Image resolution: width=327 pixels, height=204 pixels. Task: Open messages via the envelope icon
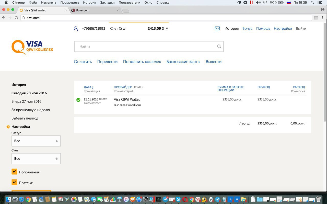217,29
